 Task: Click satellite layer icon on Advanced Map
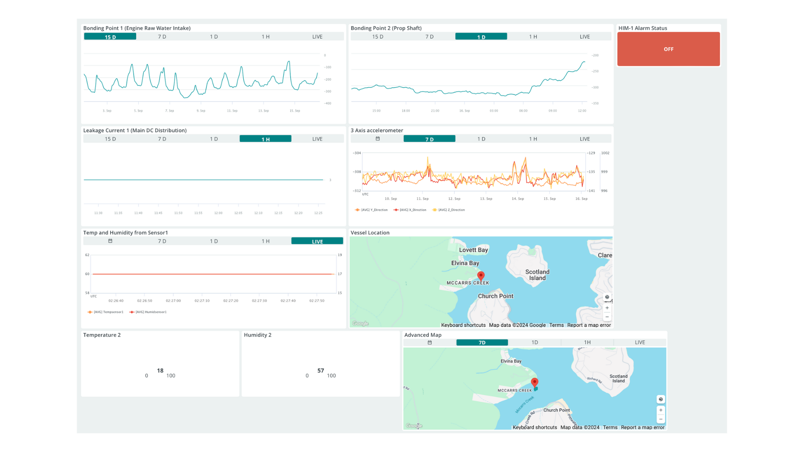point(661,399)
